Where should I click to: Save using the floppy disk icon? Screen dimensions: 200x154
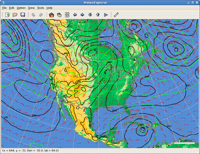coord(23,15)
